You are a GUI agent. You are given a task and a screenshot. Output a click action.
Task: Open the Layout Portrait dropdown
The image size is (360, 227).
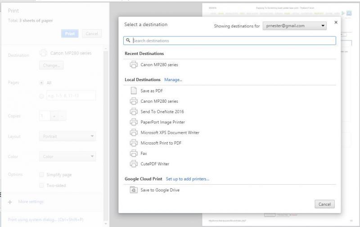(67, 136)
